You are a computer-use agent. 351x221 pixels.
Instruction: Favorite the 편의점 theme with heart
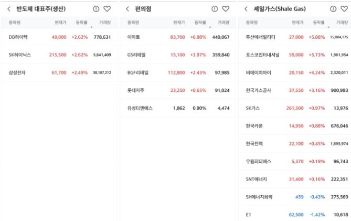click(x=226, y=9)
